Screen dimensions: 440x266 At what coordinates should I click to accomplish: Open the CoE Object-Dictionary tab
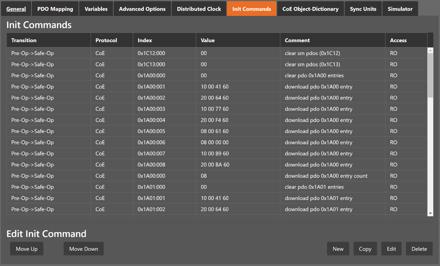point(310,9)
